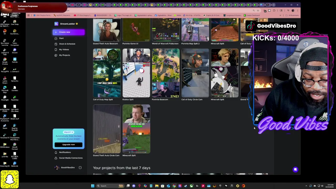Open Share & Schedule in sidebar
The image size is (336, 189).
(x=67, y=44)
